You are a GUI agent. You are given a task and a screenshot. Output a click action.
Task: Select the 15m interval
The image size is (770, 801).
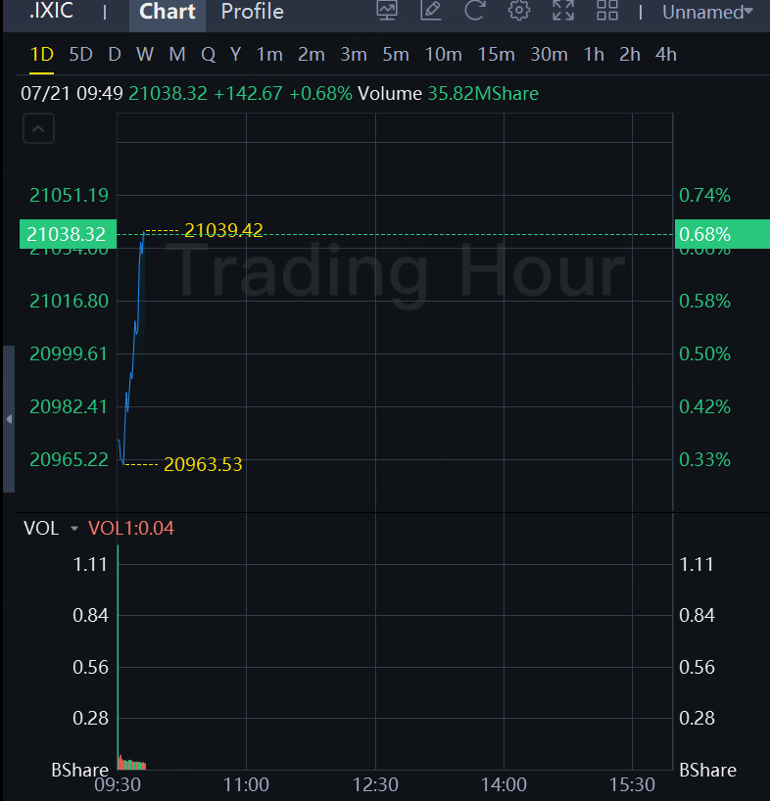pyautogui.click(x=496, y=55)
